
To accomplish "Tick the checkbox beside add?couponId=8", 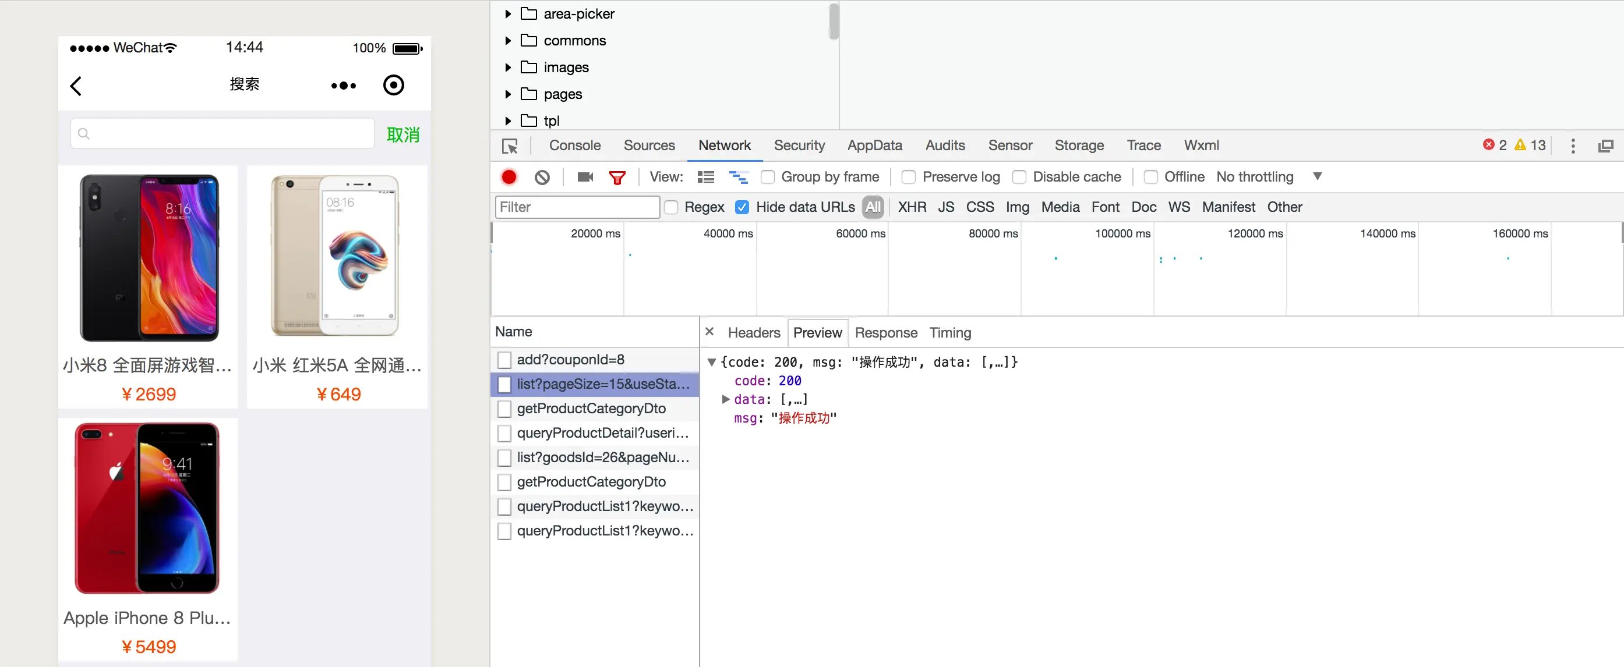I will coord(504,360).
